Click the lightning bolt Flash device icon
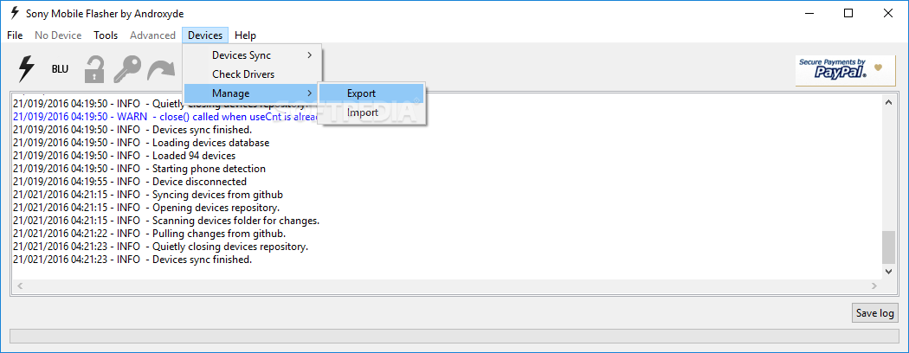This screenshot has height=353, width=909. 26,69
